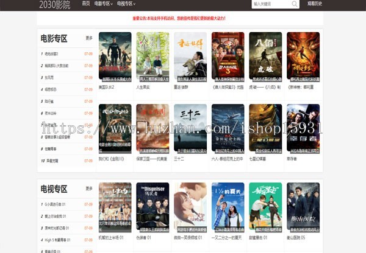Open the 唐人街探案3 movie poster
The width and height of the screenshot is (366, 253).
tap(228, 57)
